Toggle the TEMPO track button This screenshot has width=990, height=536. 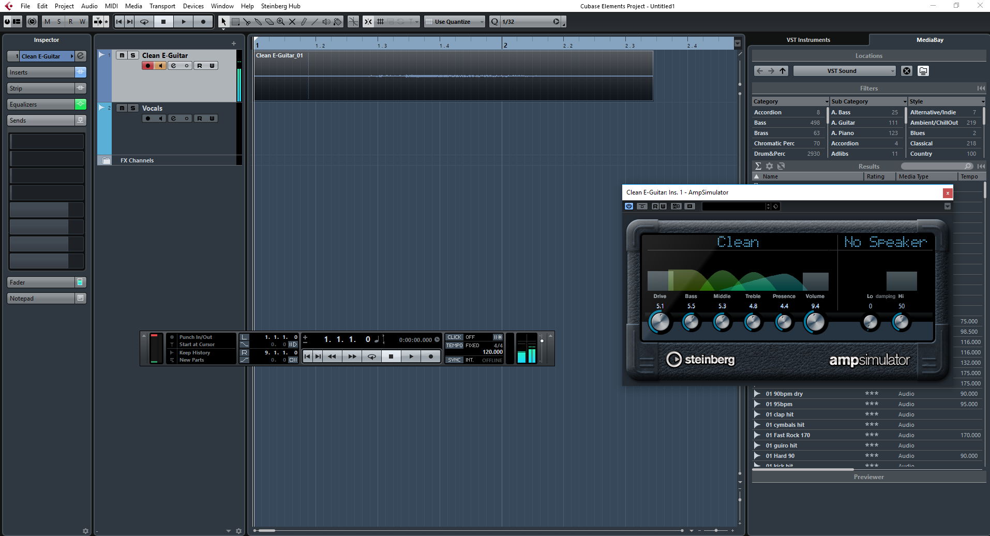tap(454, 345)
